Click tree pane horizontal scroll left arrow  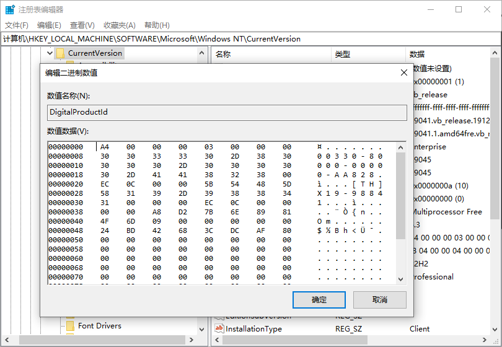pyautogui.click(x=7, y=340)
